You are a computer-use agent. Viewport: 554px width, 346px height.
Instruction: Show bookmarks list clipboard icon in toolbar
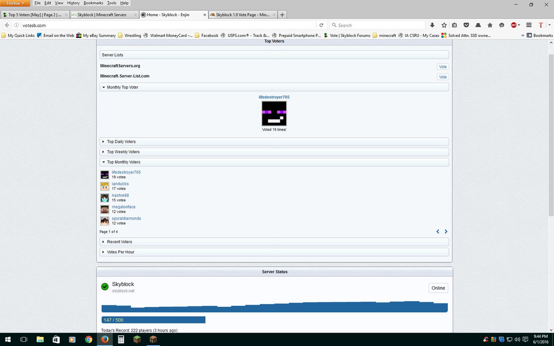[x=455, y=25]
